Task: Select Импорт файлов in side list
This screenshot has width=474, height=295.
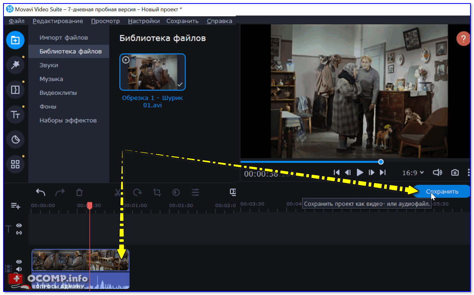Action: click(x=64, y=38)
